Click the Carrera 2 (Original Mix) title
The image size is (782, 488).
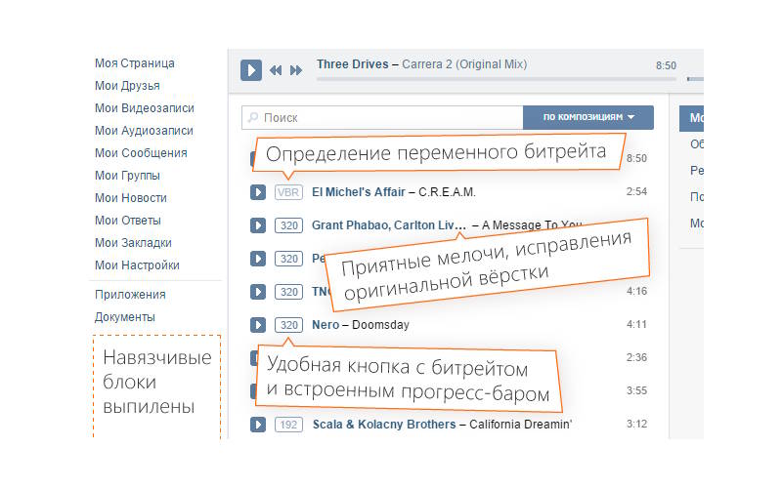464,64
